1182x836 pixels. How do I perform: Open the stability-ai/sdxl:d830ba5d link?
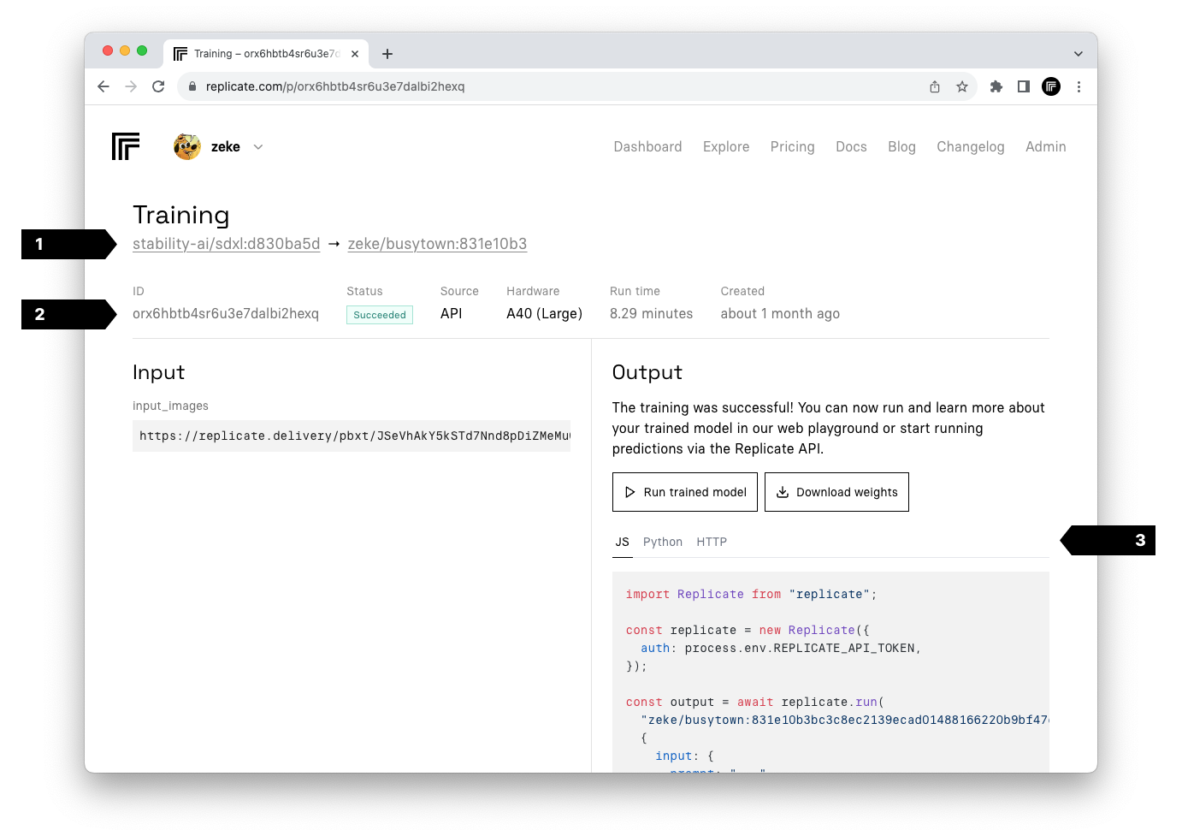[227, 244]
